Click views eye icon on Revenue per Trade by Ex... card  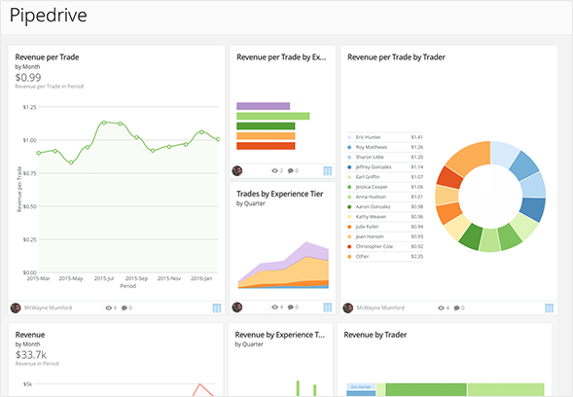(x=274, y=170)
